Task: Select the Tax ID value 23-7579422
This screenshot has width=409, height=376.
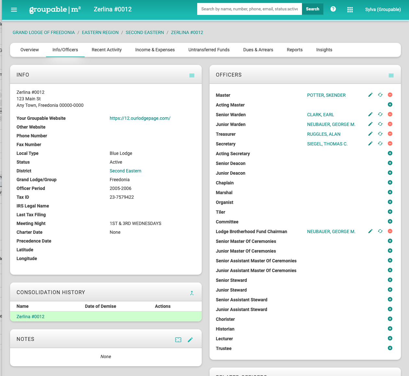Action: (x=122, y=197)
